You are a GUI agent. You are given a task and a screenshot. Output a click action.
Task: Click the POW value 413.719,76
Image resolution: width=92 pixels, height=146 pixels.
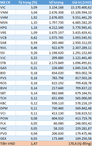83,118
